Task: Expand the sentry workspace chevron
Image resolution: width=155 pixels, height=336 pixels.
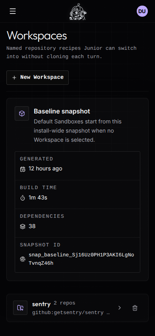Action: tap(120, 308)
